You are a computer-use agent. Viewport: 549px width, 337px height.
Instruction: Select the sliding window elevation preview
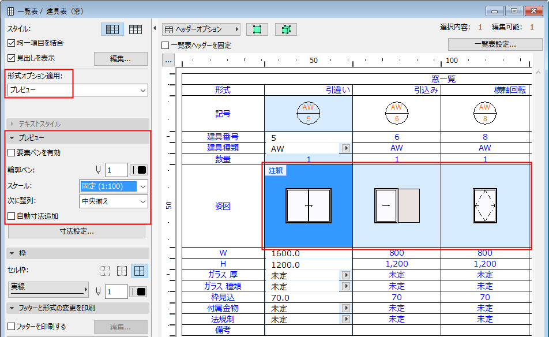pyautogui.click(x=309, y=205)
